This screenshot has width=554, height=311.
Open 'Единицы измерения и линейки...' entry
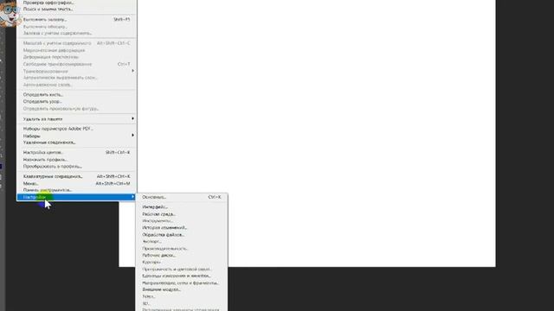[182, 276]
